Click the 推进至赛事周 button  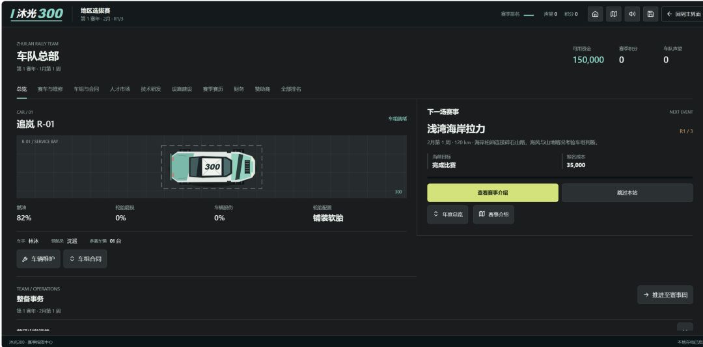click(x=665, y=295)
